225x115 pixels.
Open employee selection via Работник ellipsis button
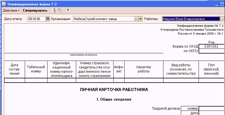coord(222,19)
